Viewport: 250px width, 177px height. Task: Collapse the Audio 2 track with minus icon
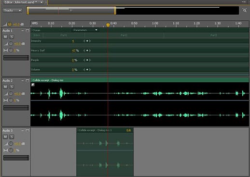(x=23, y=80)
